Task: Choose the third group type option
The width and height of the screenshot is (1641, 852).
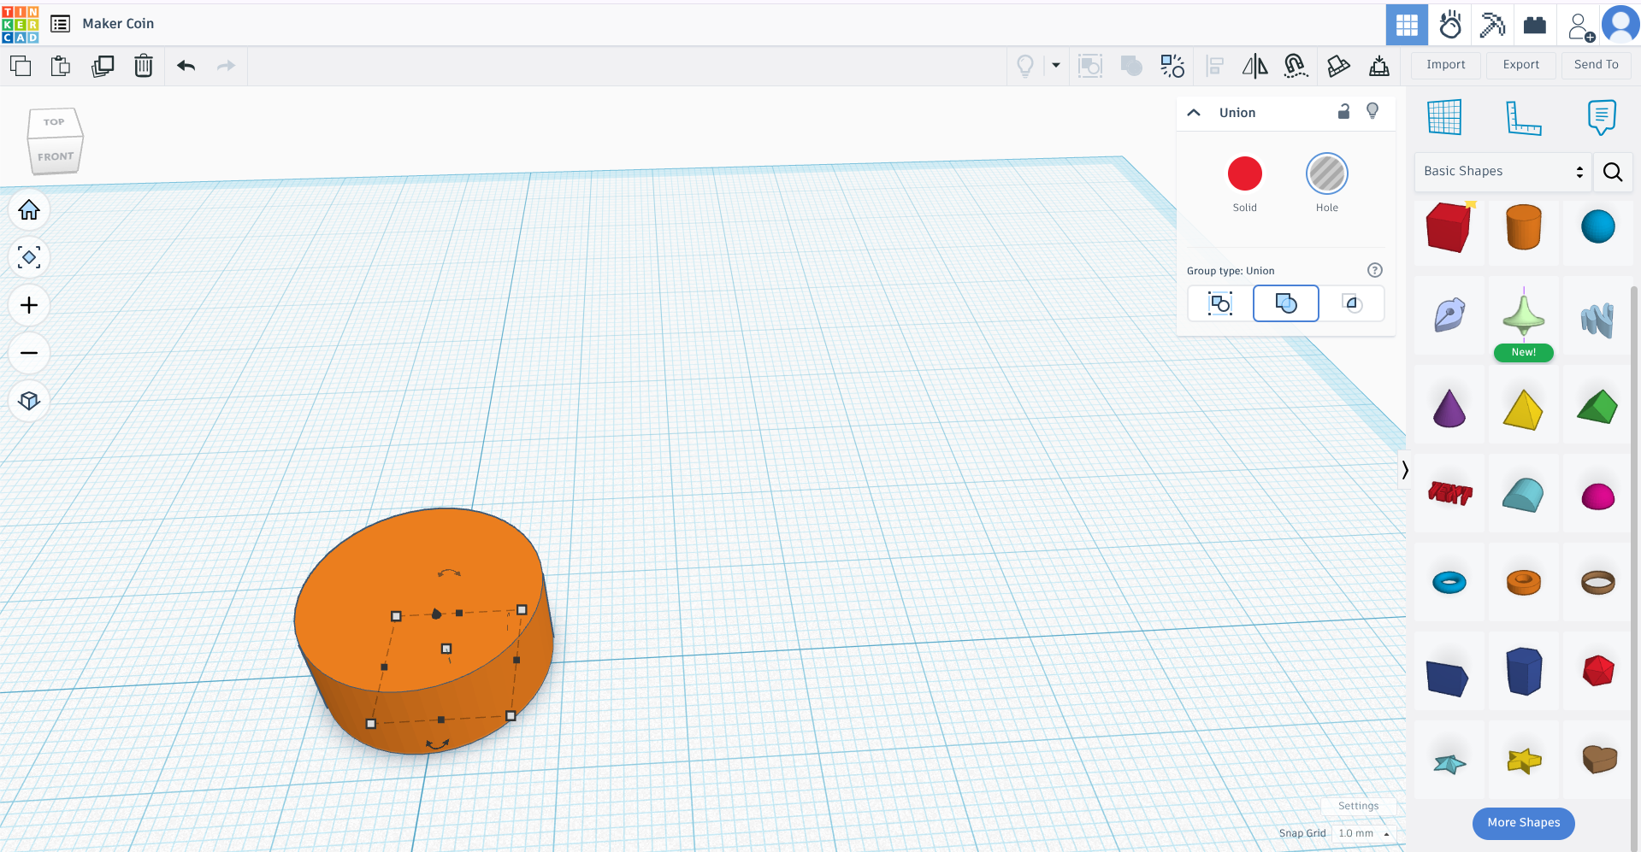Action: pos(1352,303)
